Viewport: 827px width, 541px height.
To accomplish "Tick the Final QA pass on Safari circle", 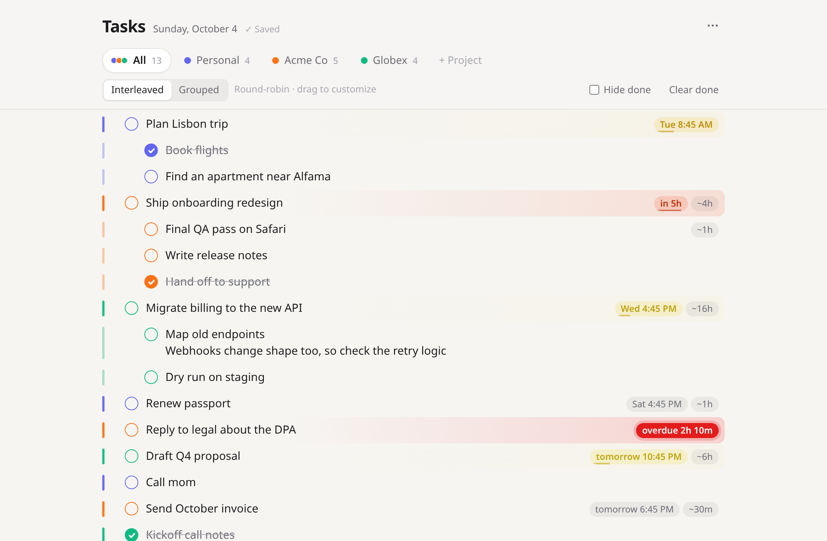I will coord(151,229).
